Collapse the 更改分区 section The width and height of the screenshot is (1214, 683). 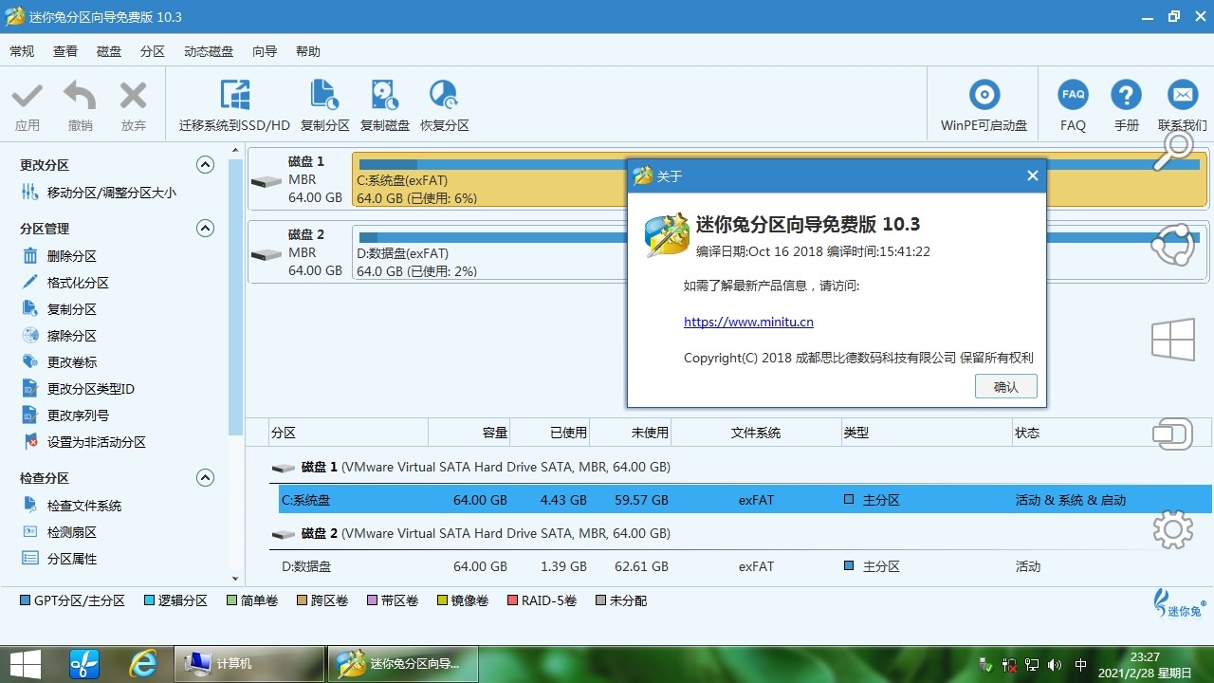point(205,164)
